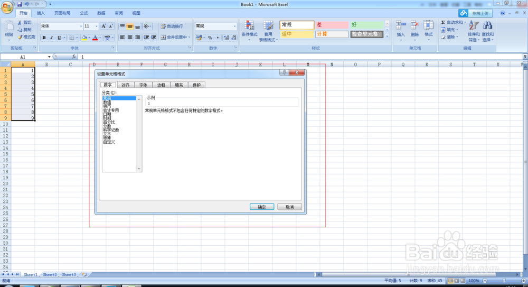This screenshot has width=528, height=287.
Task: Click the Cancel (取消) button
Action: coord(289,207)
